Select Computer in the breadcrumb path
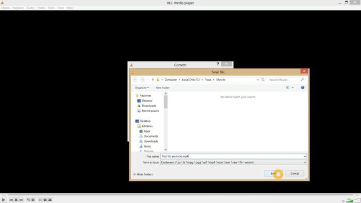This screenshot has width=361, height=203. tap(171, 80)
